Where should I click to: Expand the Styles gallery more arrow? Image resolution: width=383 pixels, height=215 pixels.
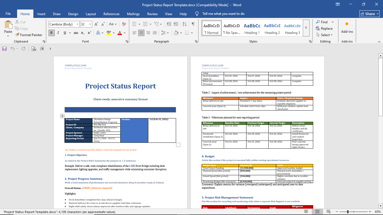[x=306, y=28]
